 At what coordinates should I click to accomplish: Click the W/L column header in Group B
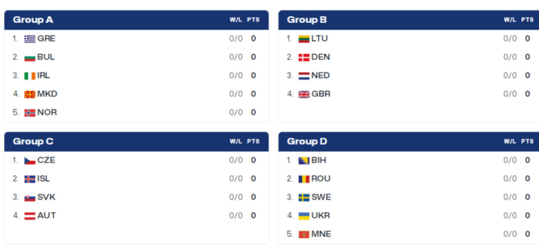coord(510,20)
